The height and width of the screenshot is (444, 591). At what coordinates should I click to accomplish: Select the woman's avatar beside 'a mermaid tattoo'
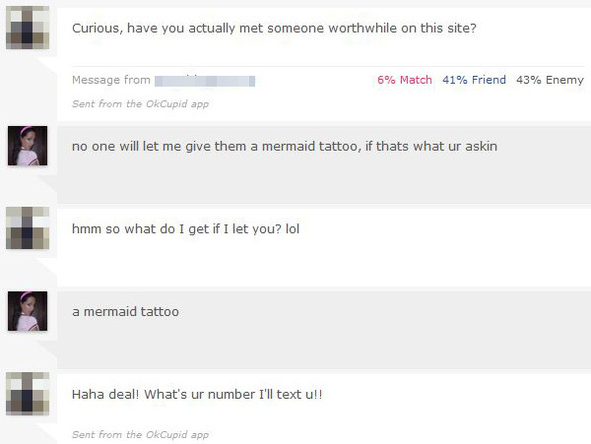27,311
